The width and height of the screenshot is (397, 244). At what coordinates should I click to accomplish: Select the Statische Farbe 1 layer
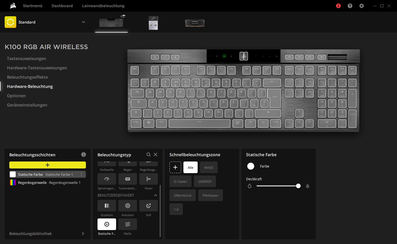pyautogui.click(x=48, y=174)
